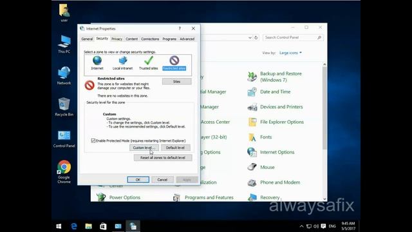The height and width of the screenshot is (232, 412).
Task: Select the Internet zone globe icon
Action: click(x=97, y=61)
